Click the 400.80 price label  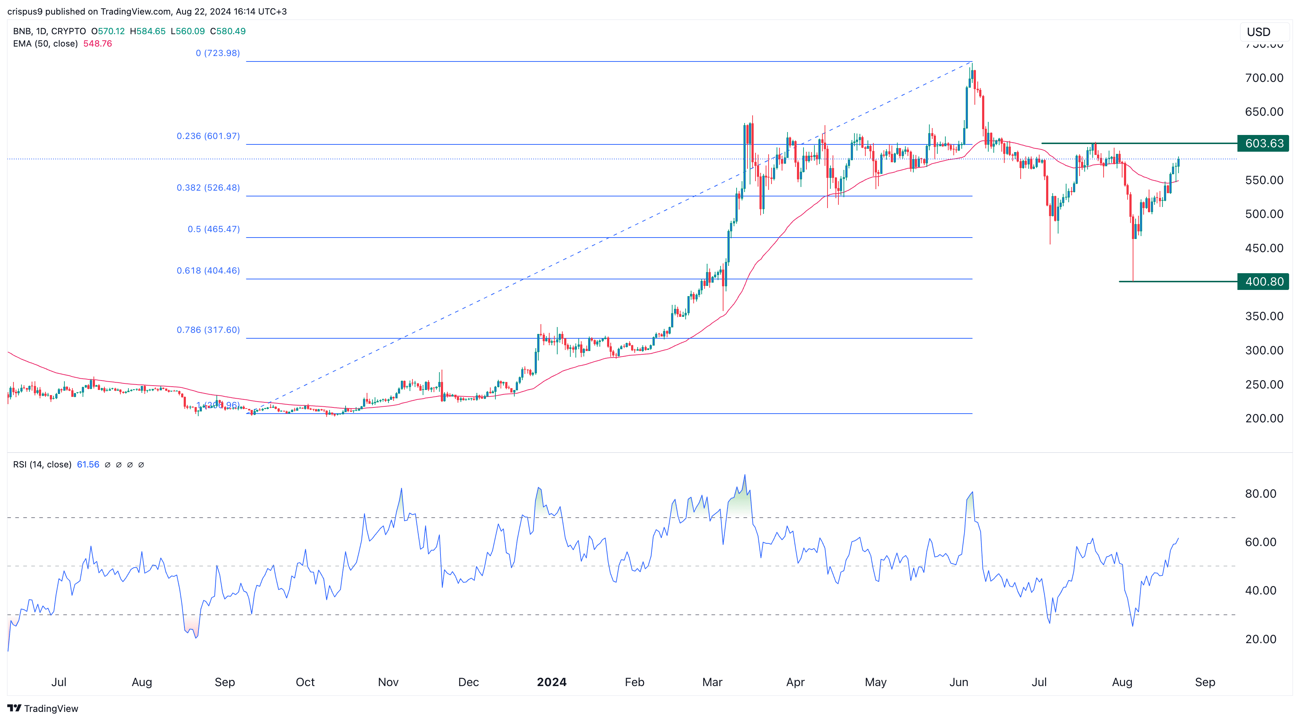tap(1263, 282)
